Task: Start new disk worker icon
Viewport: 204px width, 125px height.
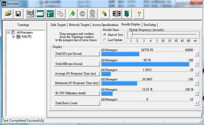Action: coord(40,14)
